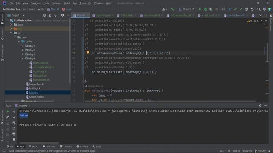This screenshot has height=153, width=273.
Task: Run the MainKt configuration
Action: (x=200, y=9)
